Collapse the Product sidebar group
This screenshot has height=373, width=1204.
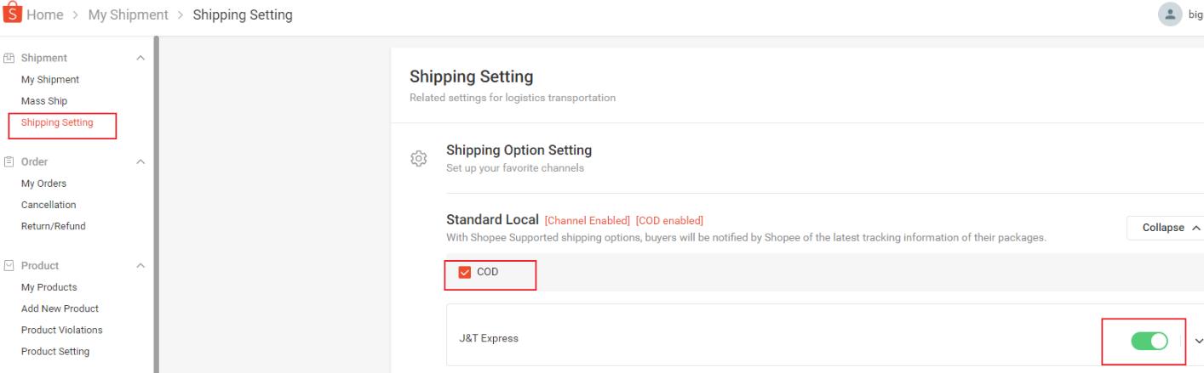(140, 266)
